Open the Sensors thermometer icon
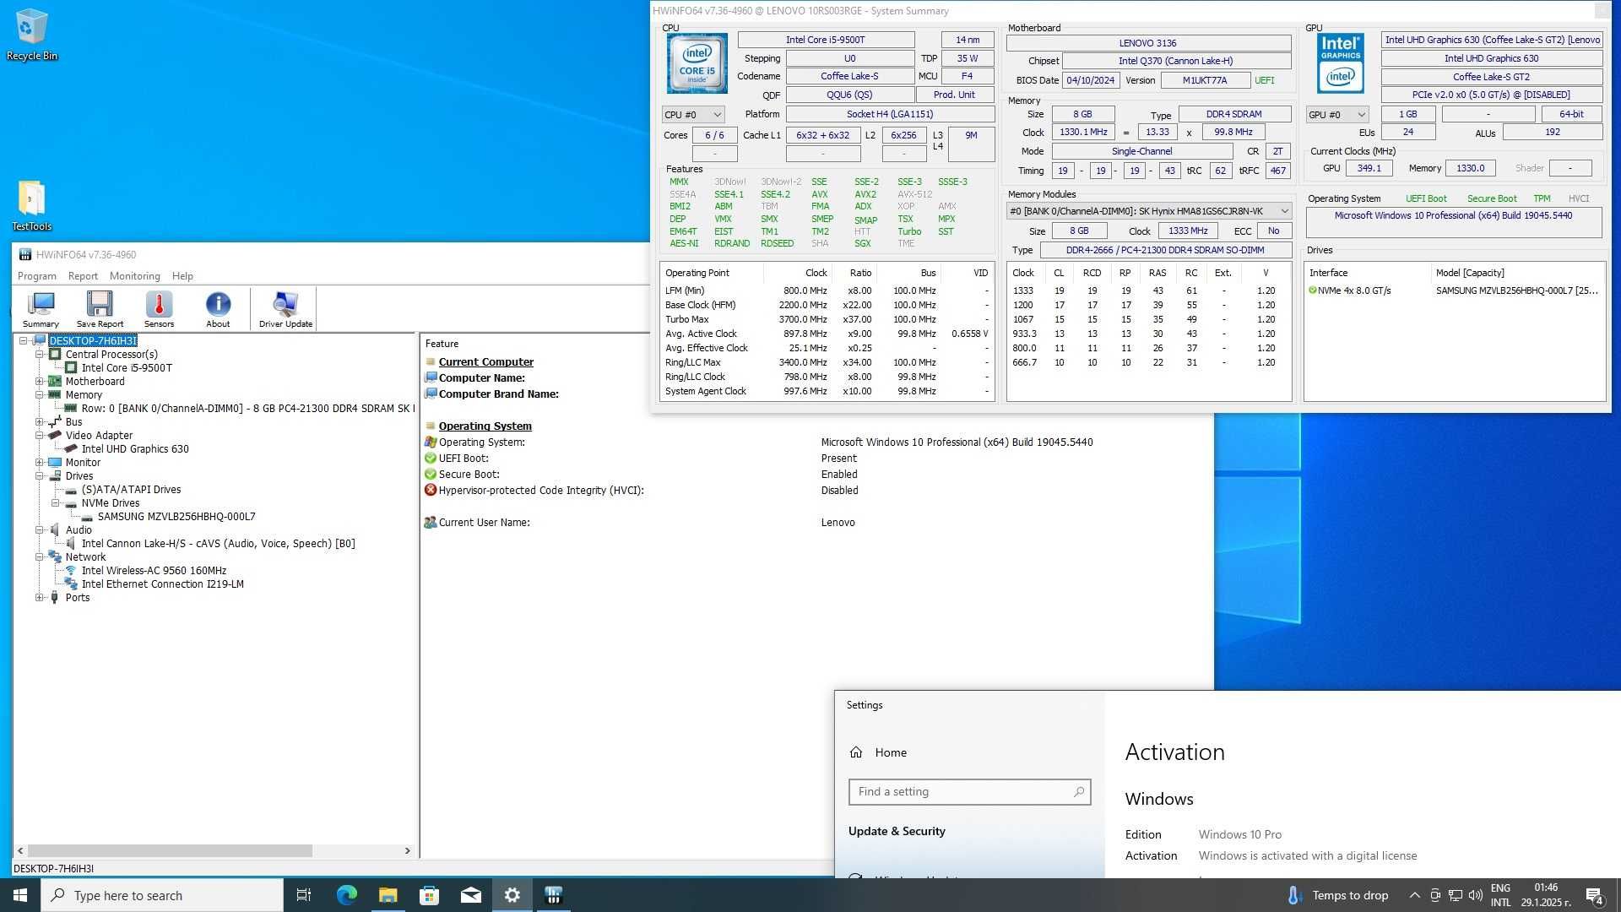This screenshot has width=1621, height=912. (159, 309)
